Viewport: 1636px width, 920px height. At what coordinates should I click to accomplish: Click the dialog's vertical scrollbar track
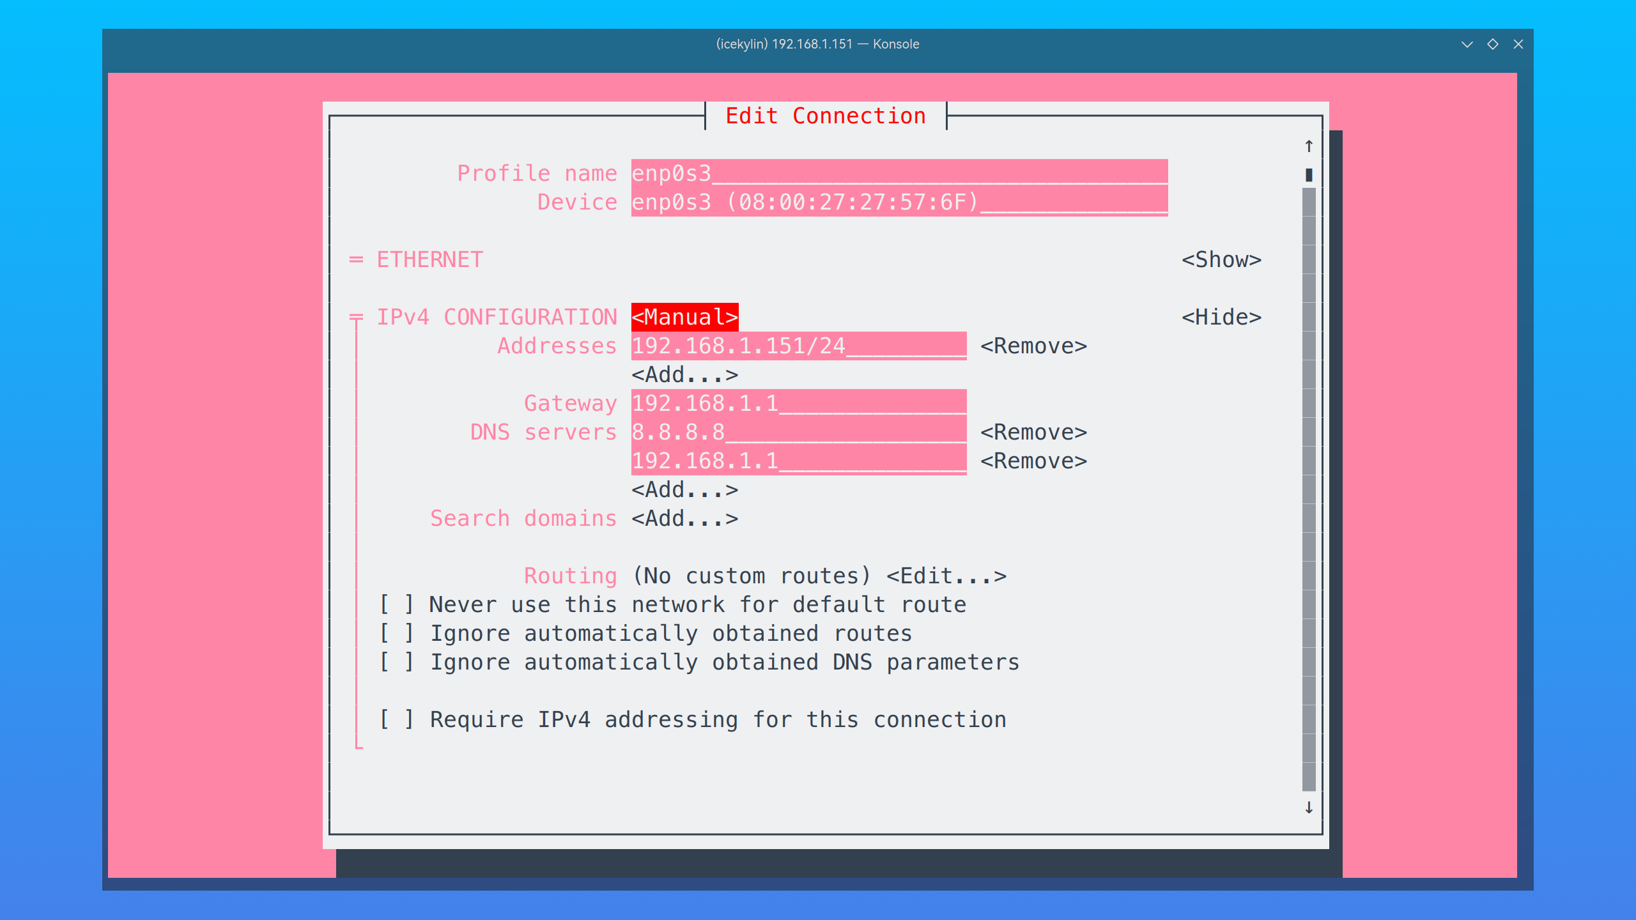coord(1309,489)
